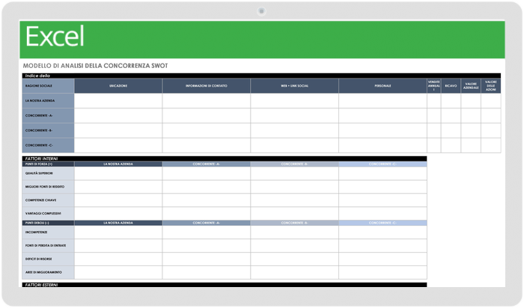This screenshot has height=308, width=524.
Task: Select 'CONCORRENTE -C-' header in PUNTI DEBOLI row
Action: (x=383, y=223)
